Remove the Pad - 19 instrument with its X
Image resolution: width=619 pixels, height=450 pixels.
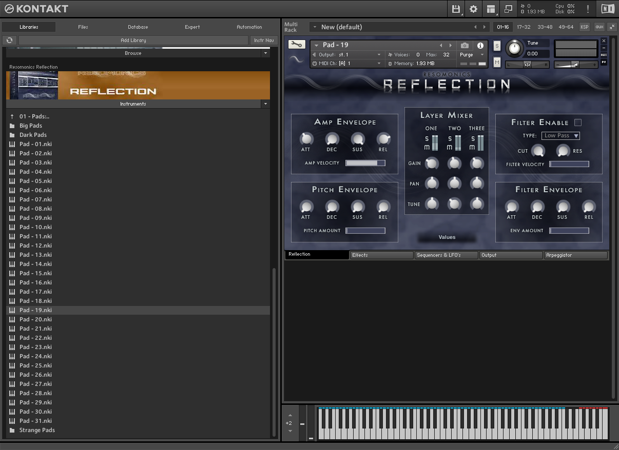604,40
